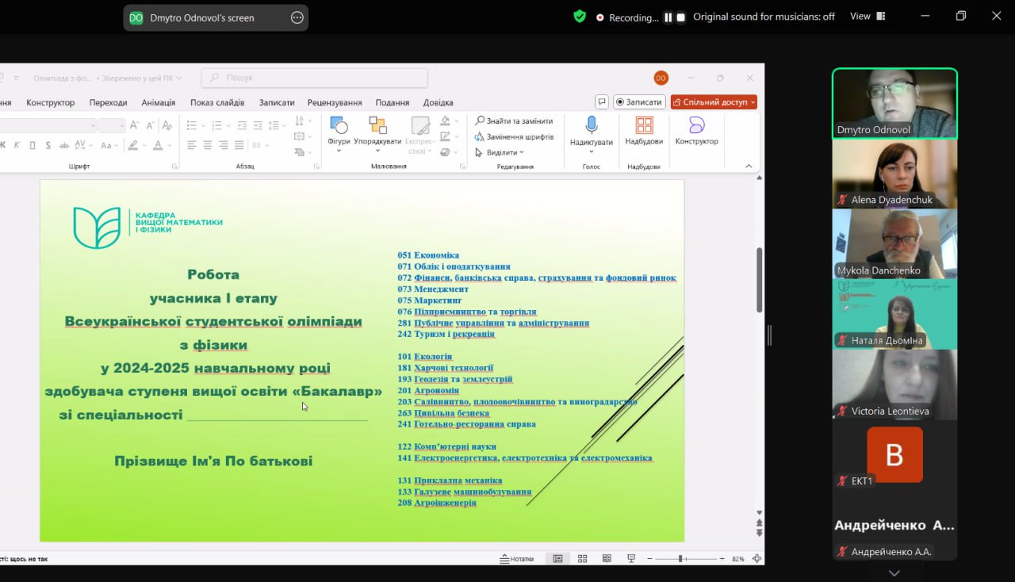The width and height of the screenshot is (1015, 582).
Task: Open the Фігури shapes gallery
Action: [x=339, y=132]
